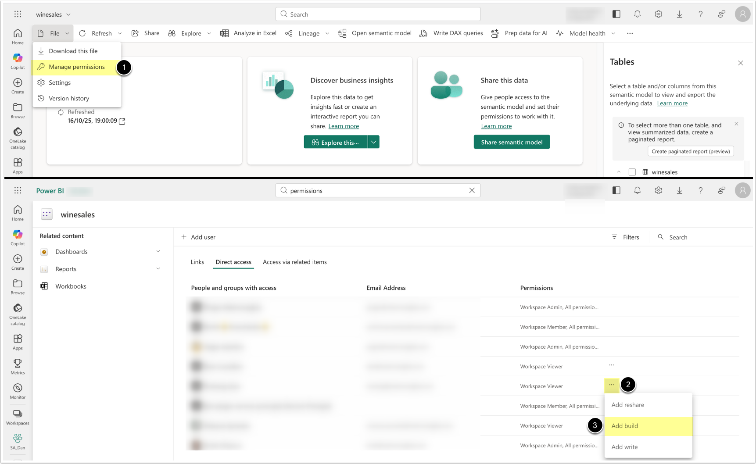The width and height of the screenshot is (756, 464).
Task: Expand the Model health dropdown chevron
Action: (613, 33)
